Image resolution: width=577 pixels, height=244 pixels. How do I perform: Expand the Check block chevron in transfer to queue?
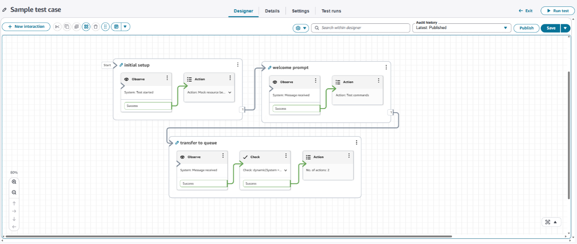coord(286,170)
